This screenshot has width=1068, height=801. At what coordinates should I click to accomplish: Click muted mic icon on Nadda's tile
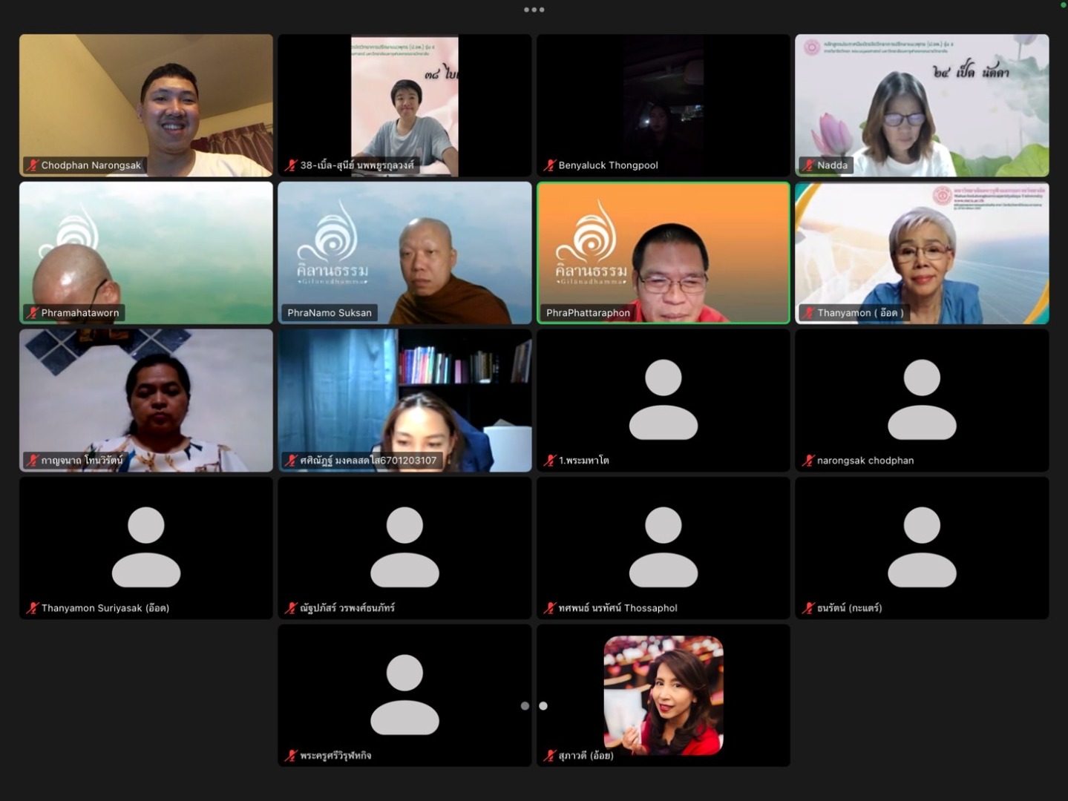point(807,165)
